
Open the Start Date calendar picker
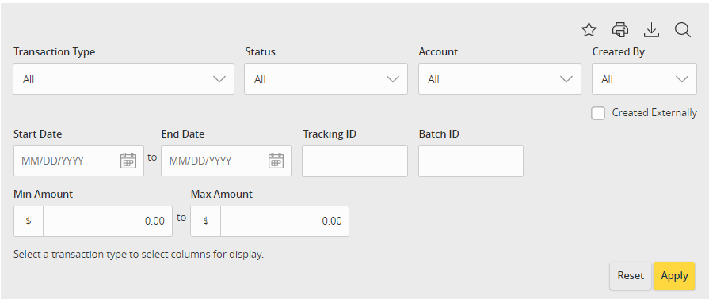(x=128, y=161)
